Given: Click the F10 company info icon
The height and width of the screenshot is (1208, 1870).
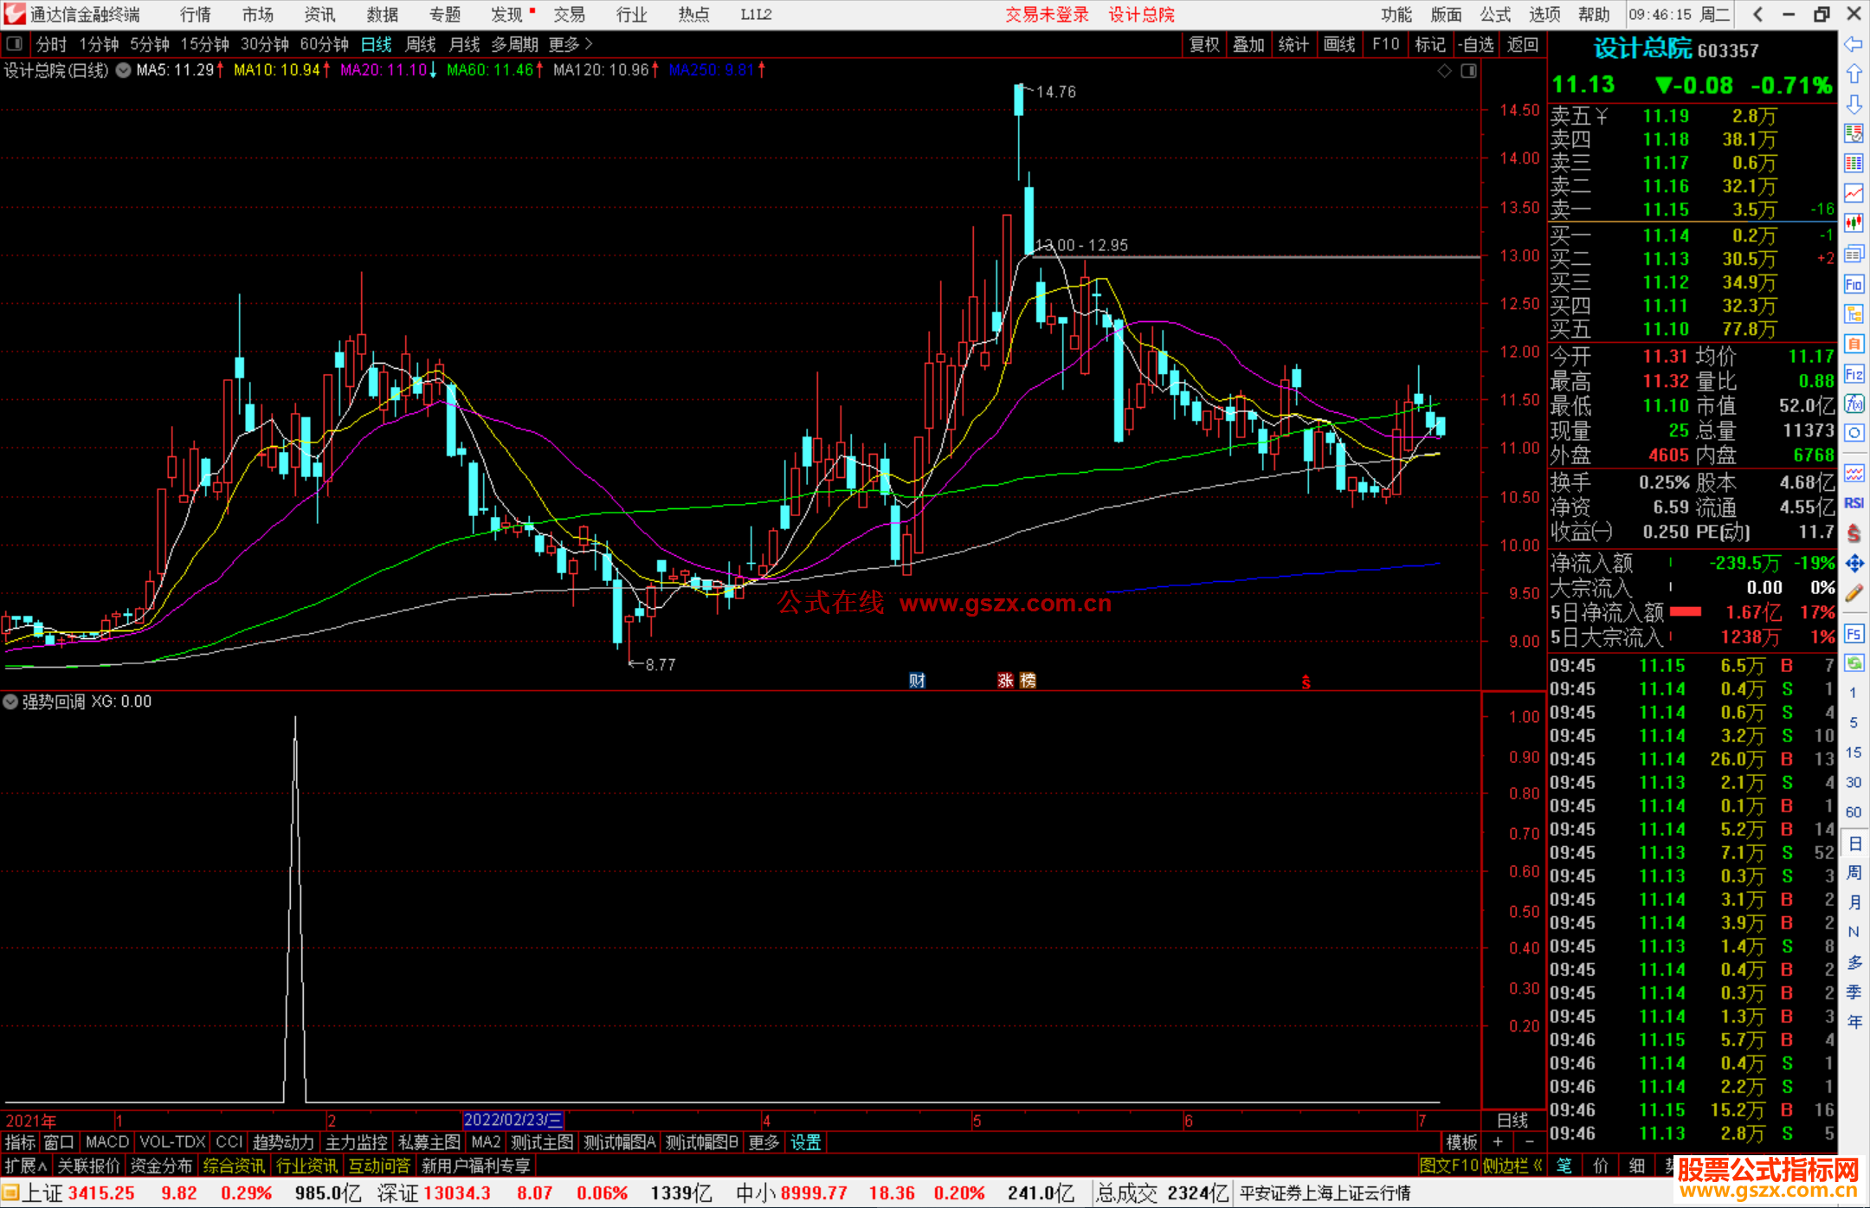Looking at the screenshot, I should [x=1854, y=284].
